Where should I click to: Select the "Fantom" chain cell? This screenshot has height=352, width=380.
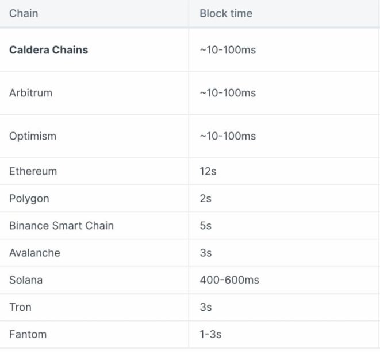pos(28,334)
